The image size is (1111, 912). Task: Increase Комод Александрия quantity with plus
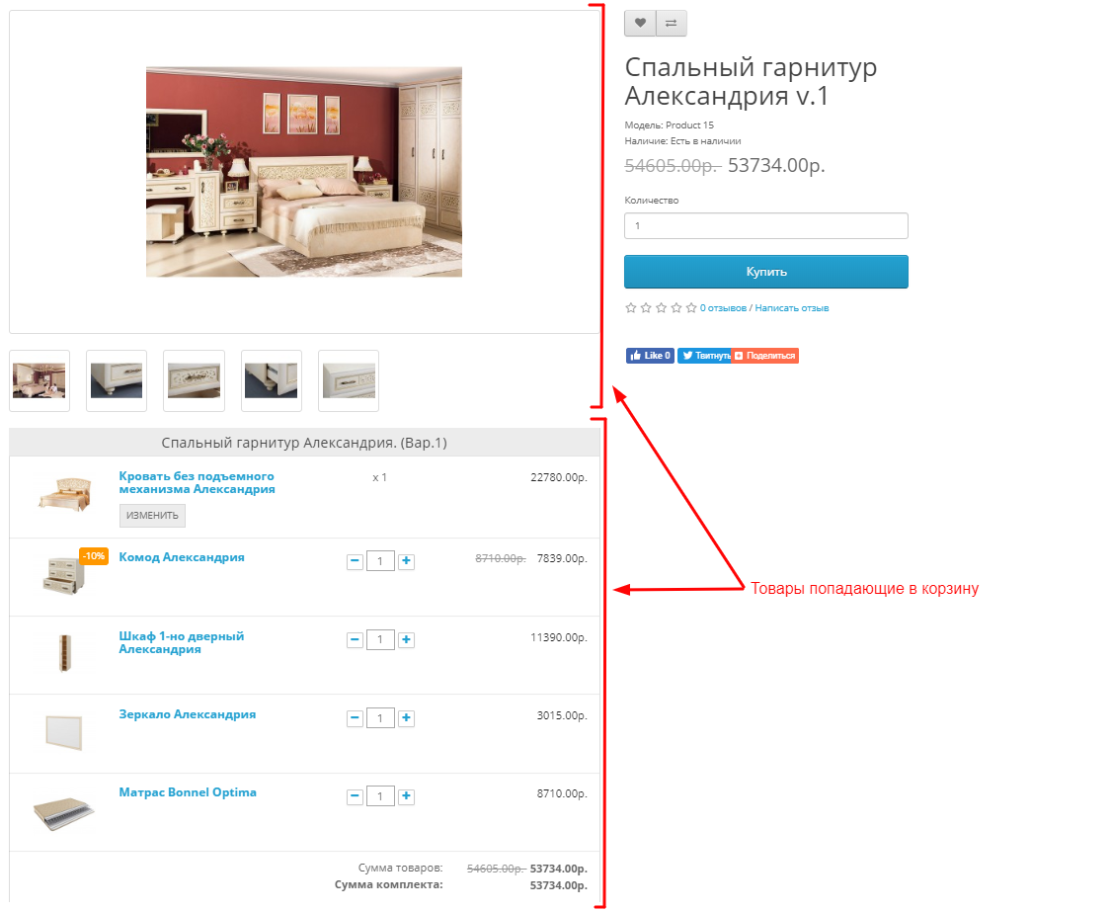pos(406,561)
